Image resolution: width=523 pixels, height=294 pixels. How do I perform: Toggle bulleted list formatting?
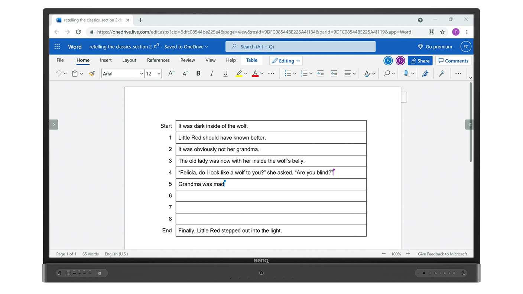(288, 73)
